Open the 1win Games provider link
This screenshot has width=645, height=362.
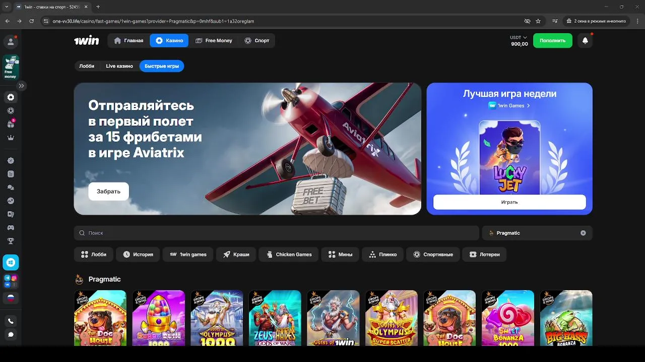(509, 106)
